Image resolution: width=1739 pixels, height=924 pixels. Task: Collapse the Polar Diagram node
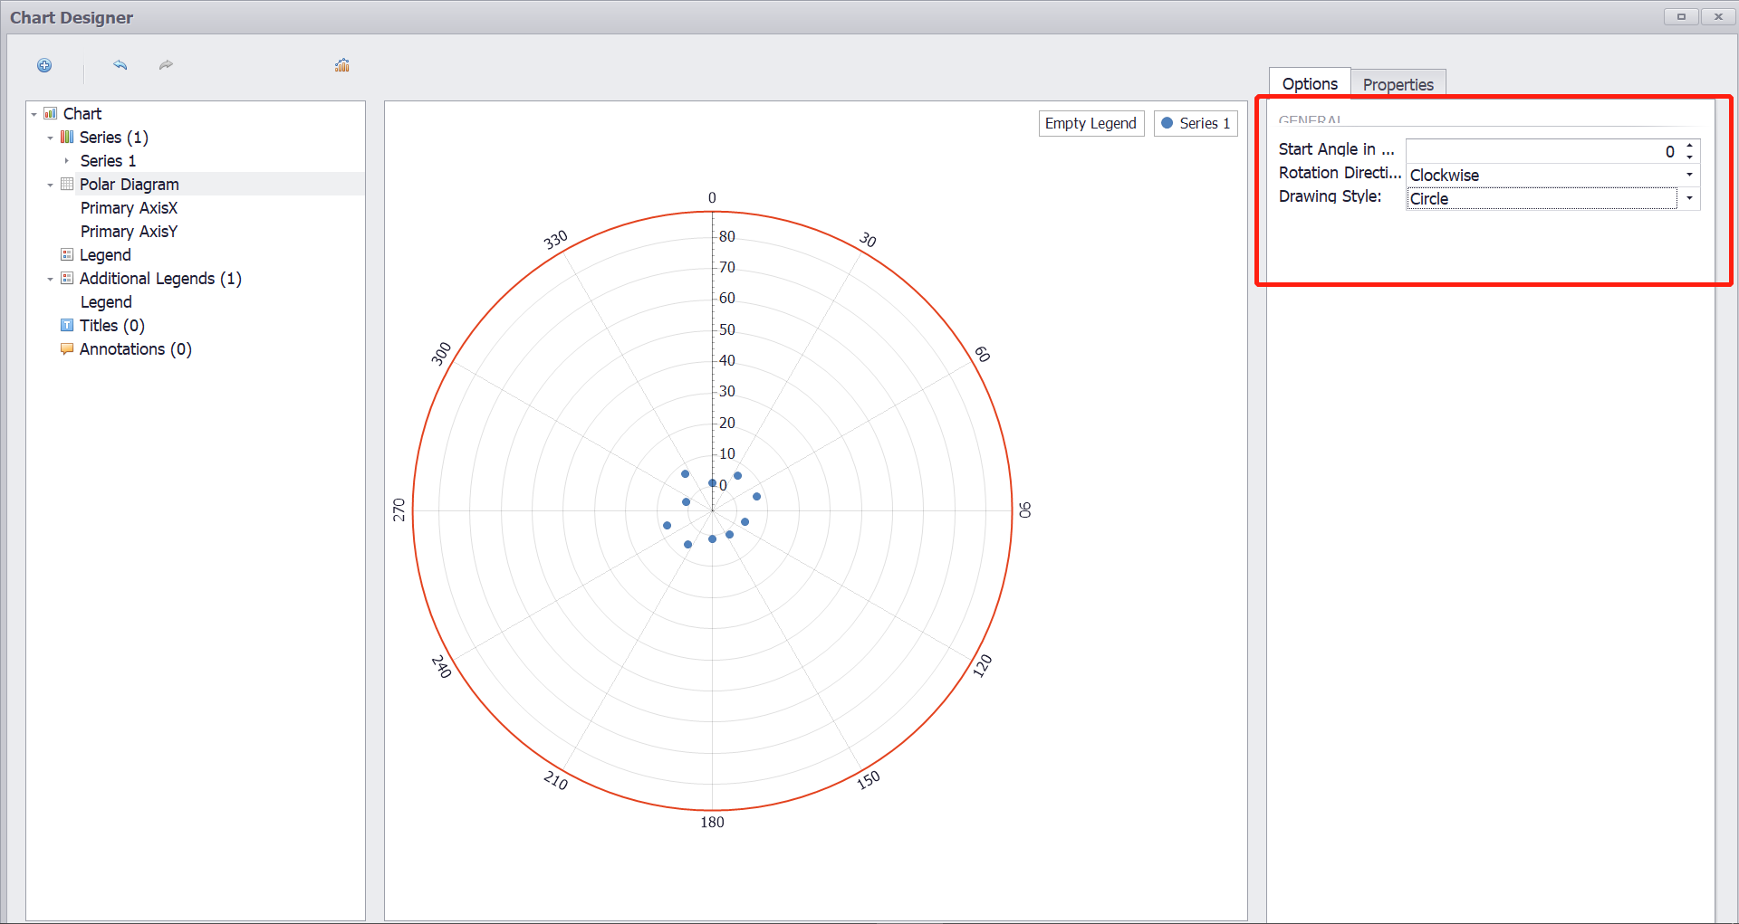[51, 185]
